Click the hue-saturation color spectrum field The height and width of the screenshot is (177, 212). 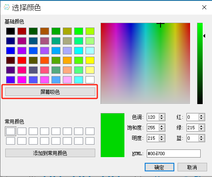click(146, 64)
